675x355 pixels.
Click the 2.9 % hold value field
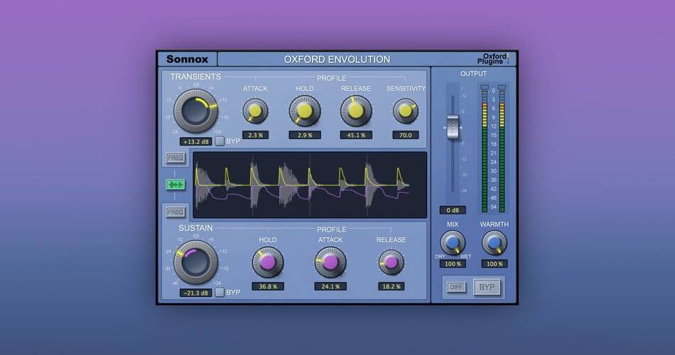(305, 135)
